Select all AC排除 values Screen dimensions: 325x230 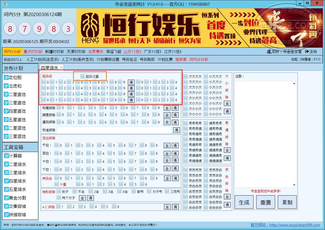167,207
